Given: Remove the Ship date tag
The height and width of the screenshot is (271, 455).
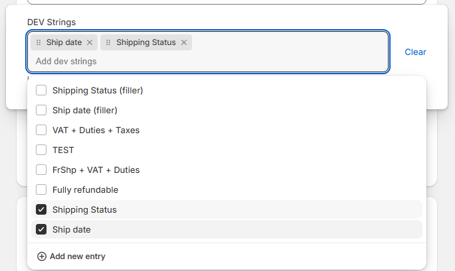Looking at the screenshot, I should [x=90, y=42].
